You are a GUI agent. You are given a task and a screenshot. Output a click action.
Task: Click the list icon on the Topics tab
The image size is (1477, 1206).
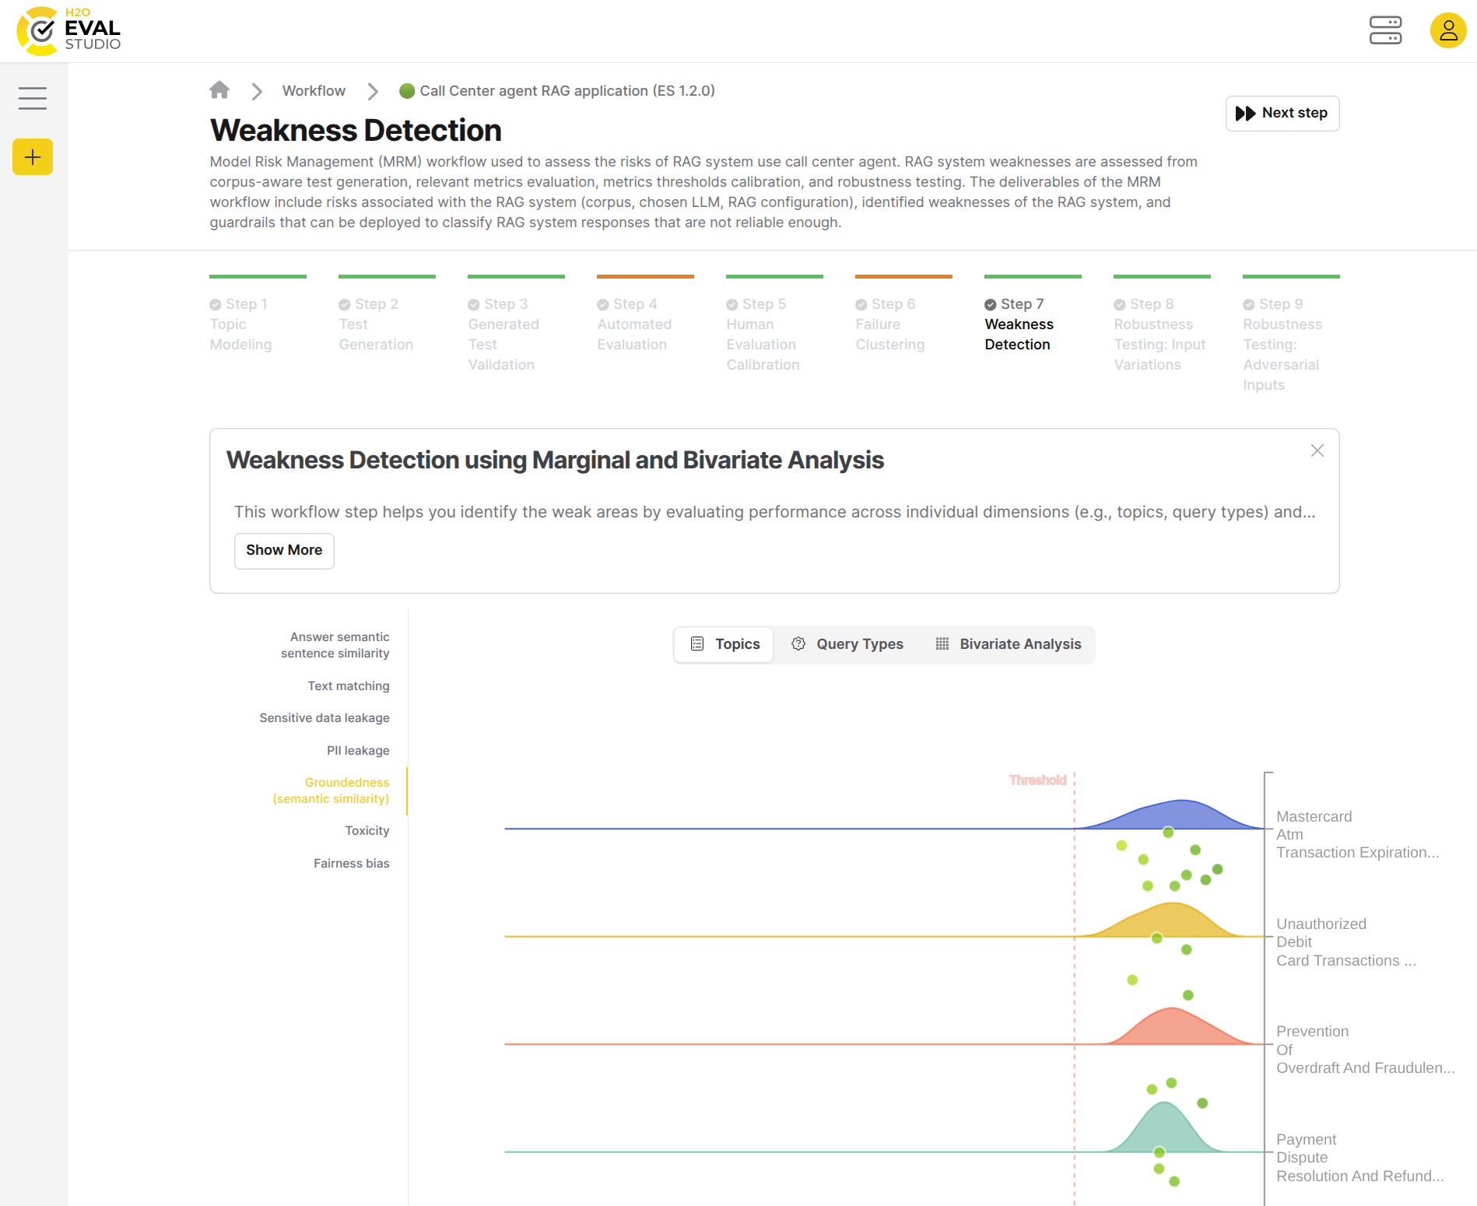(x=696, y=643)
